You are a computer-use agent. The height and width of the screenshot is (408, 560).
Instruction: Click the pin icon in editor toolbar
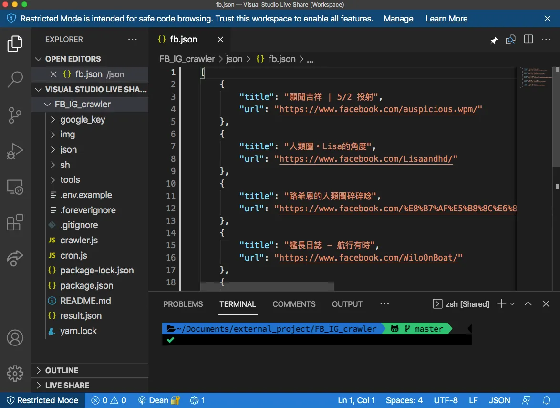click(494, 40)
